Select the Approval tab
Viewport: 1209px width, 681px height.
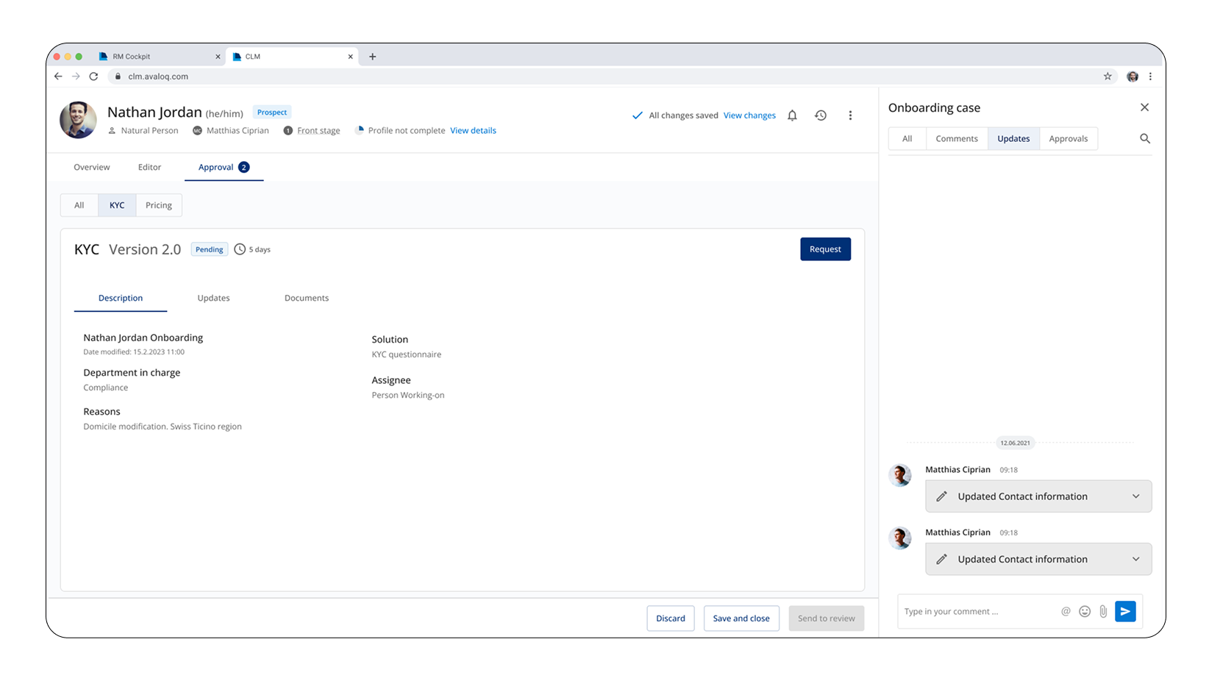tap(224, 167)
